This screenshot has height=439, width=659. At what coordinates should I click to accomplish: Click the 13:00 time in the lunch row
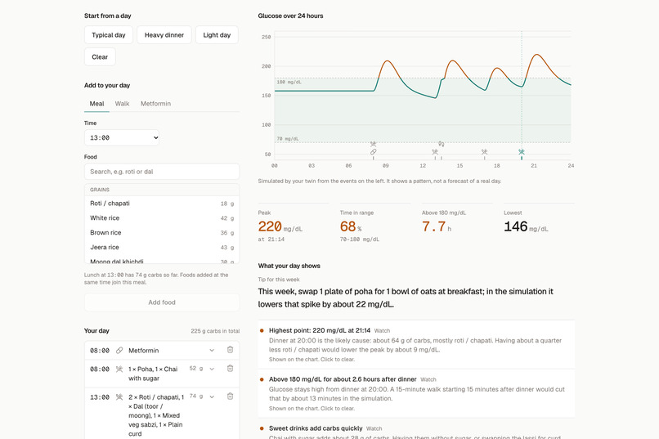pyautogui.click(x=100, y=397)
